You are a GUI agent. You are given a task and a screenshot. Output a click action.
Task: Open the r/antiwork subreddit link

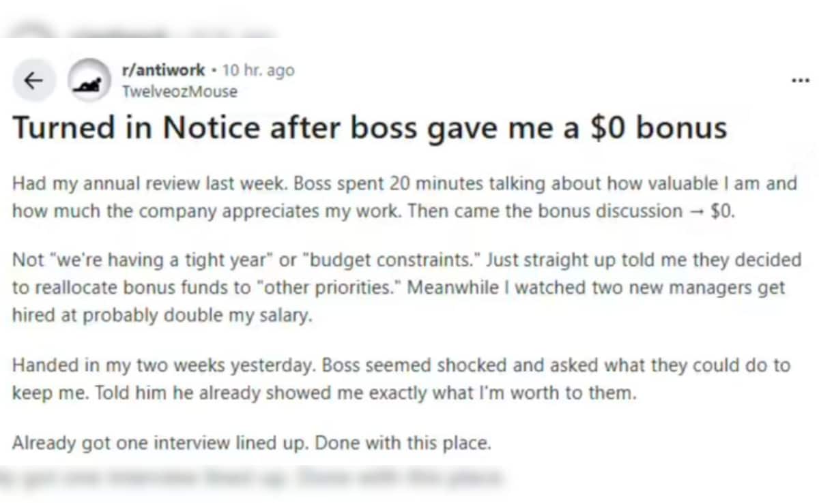point(162,70)
